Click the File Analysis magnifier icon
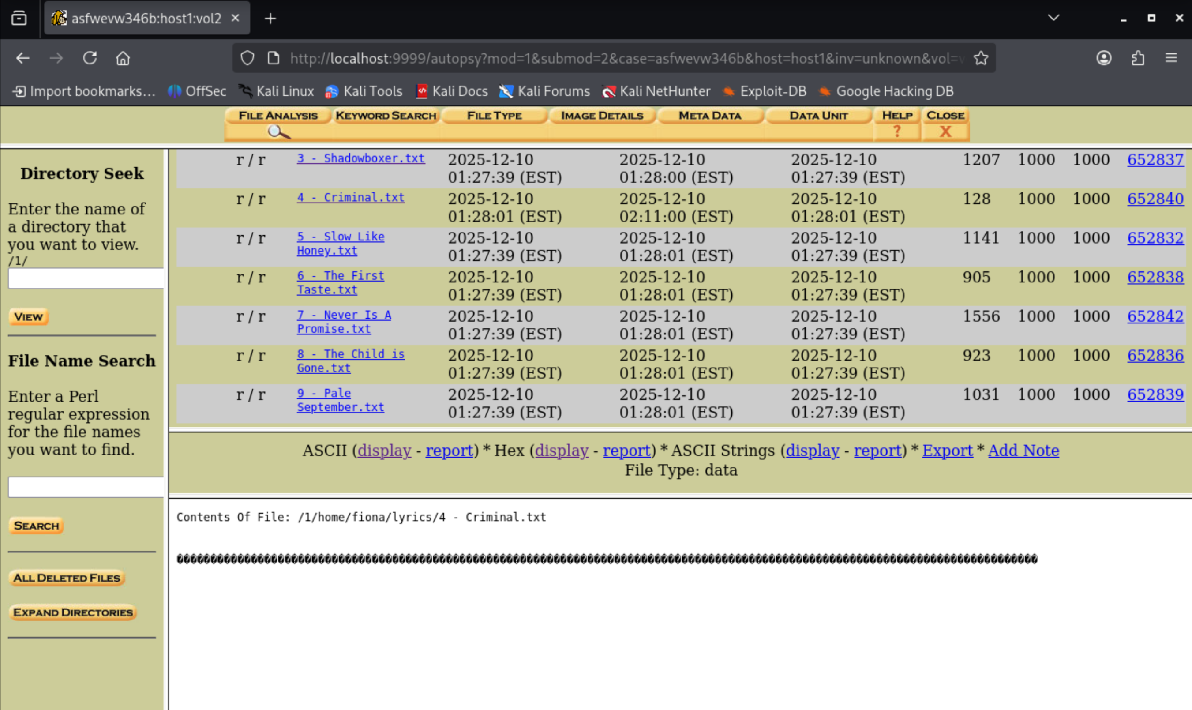This screenshot has width=1192, height=710. tap(278, 131)
